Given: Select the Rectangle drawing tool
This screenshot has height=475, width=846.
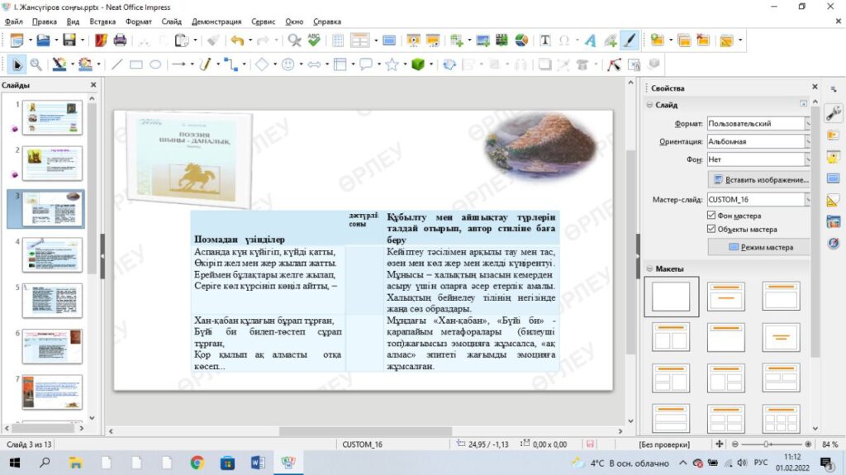Looking at the screenshot, I should [136, 64].
